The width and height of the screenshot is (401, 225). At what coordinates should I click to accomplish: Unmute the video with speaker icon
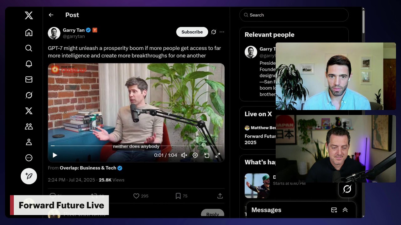tap(184, 155)
